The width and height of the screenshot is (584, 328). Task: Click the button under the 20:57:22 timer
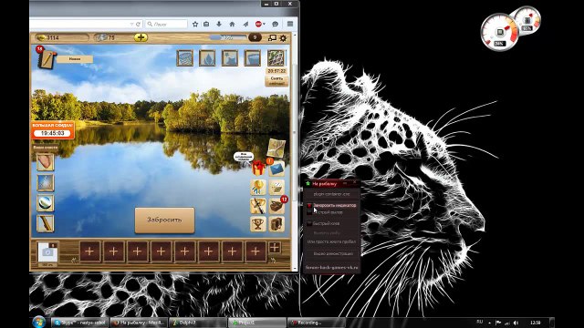[276, 81]
